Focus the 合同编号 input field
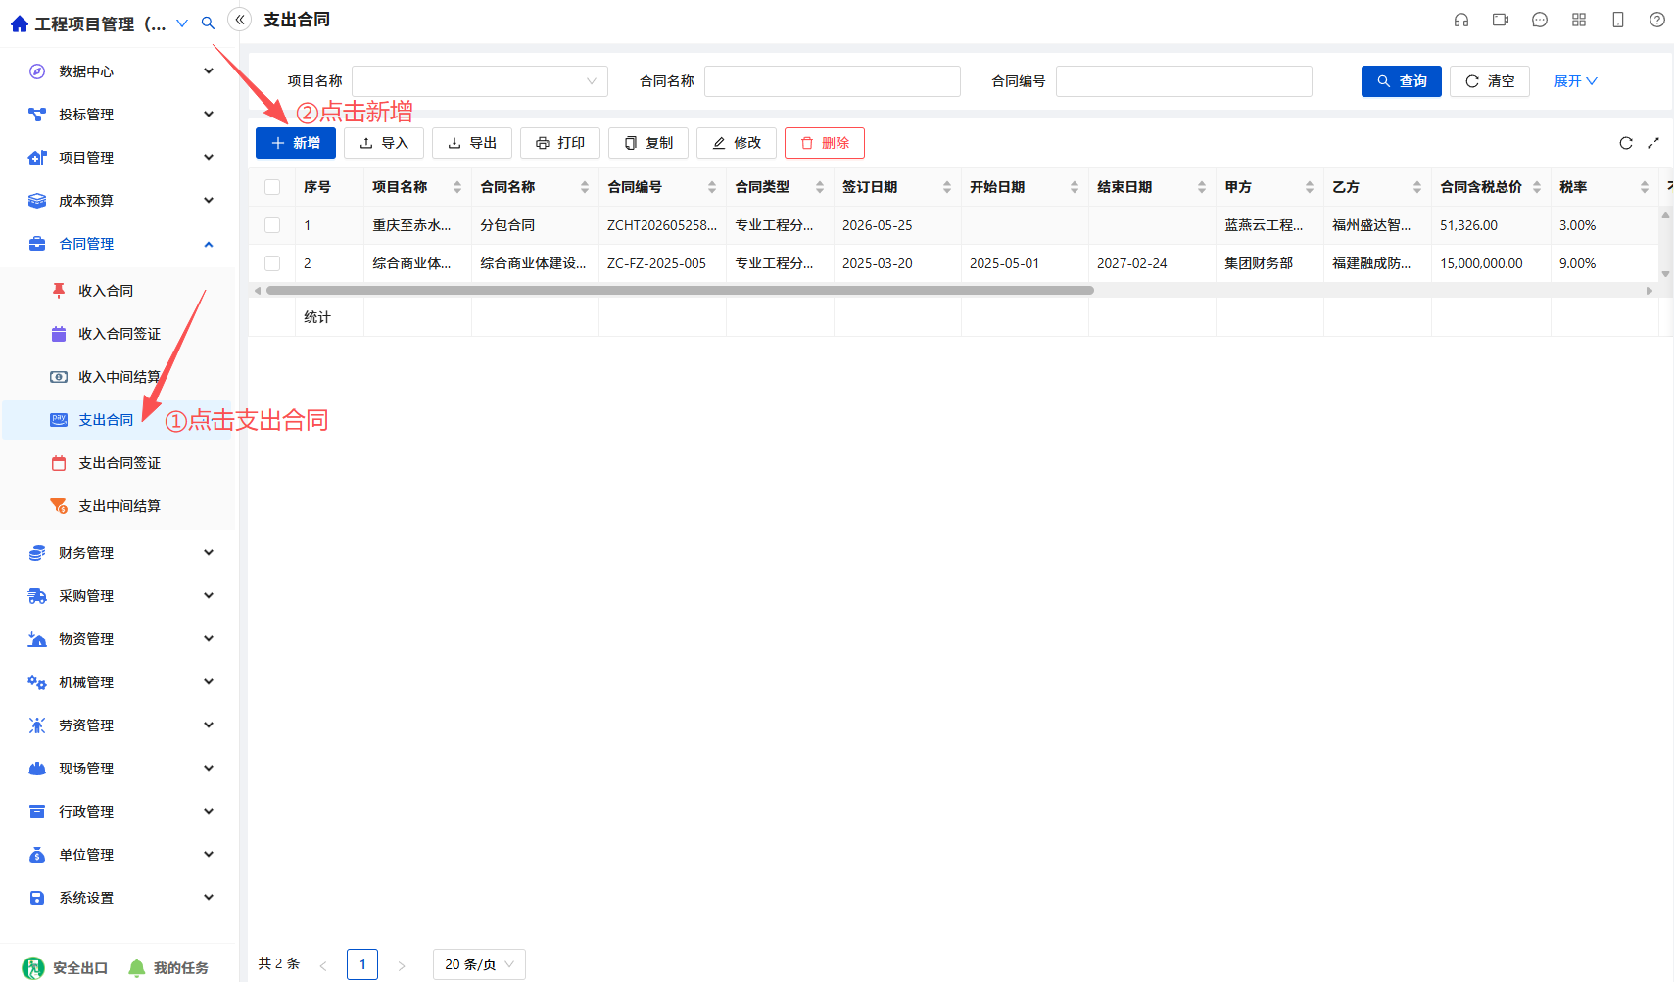 [x=1184, y=81]
